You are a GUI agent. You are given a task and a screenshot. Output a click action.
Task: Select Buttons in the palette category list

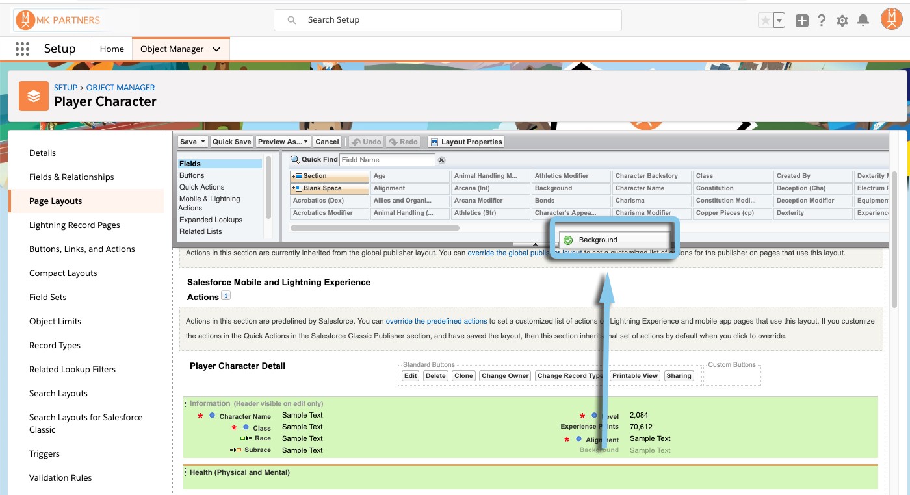click(x=192, y=175)
